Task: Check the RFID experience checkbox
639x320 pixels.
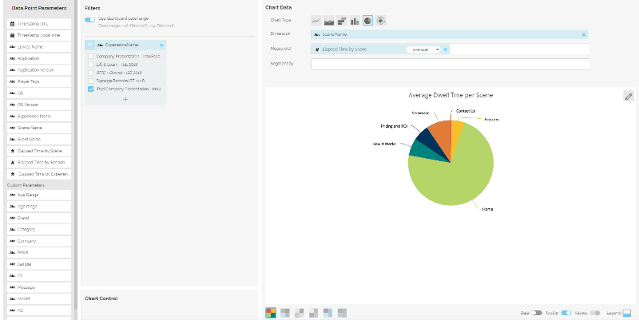Action: (x=91, y=73)
